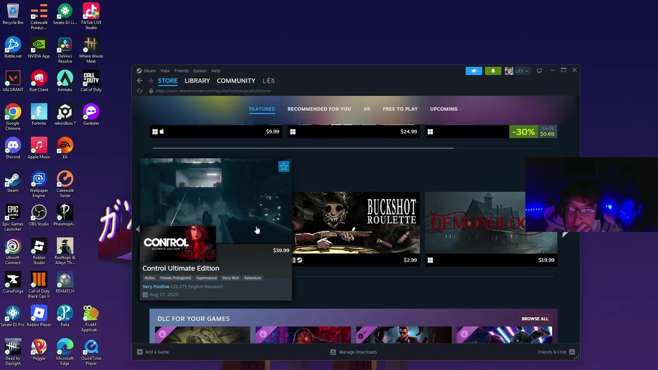Select the VR tab

pos(367,109)
